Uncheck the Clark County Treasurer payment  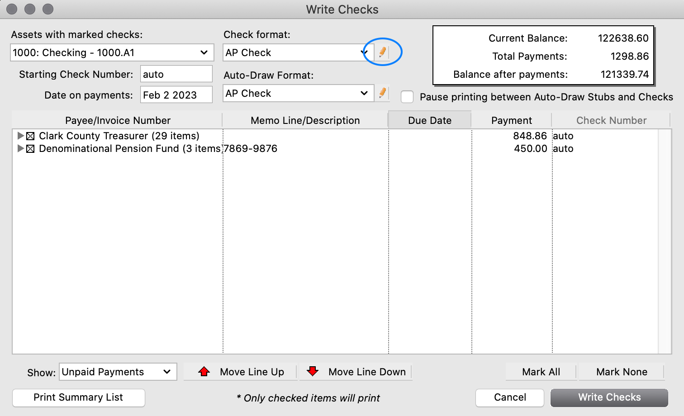(30, 136)
